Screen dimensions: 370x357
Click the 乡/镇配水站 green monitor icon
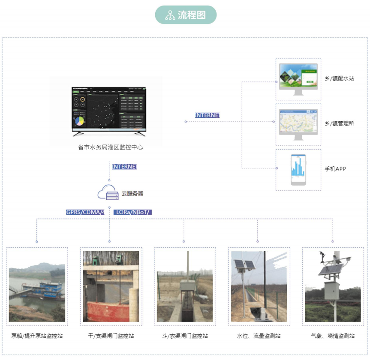click(298, 79)
